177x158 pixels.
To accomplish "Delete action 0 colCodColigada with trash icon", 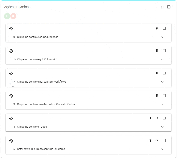I will (157, 28).
